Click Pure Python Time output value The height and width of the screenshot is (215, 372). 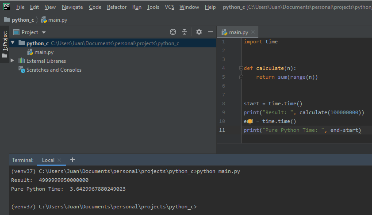[98, 189]
